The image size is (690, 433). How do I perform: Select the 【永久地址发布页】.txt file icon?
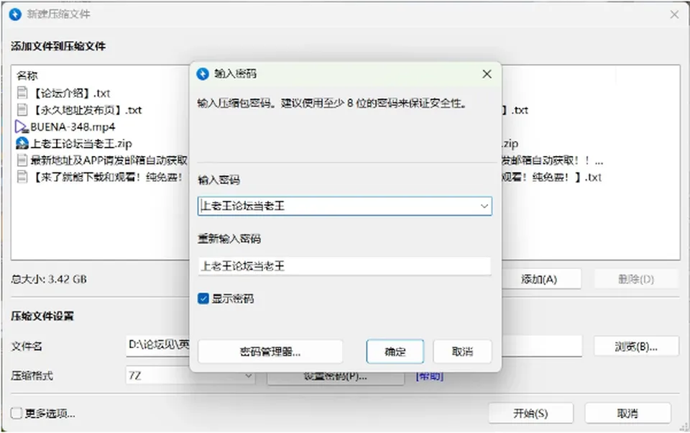point(22,109)
